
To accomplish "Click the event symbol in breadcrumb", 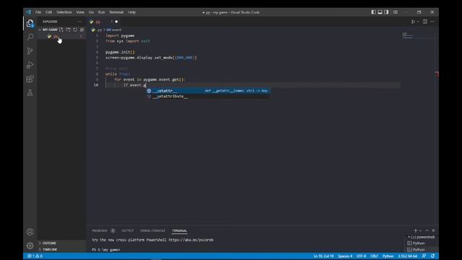I will tap(114, 30).
